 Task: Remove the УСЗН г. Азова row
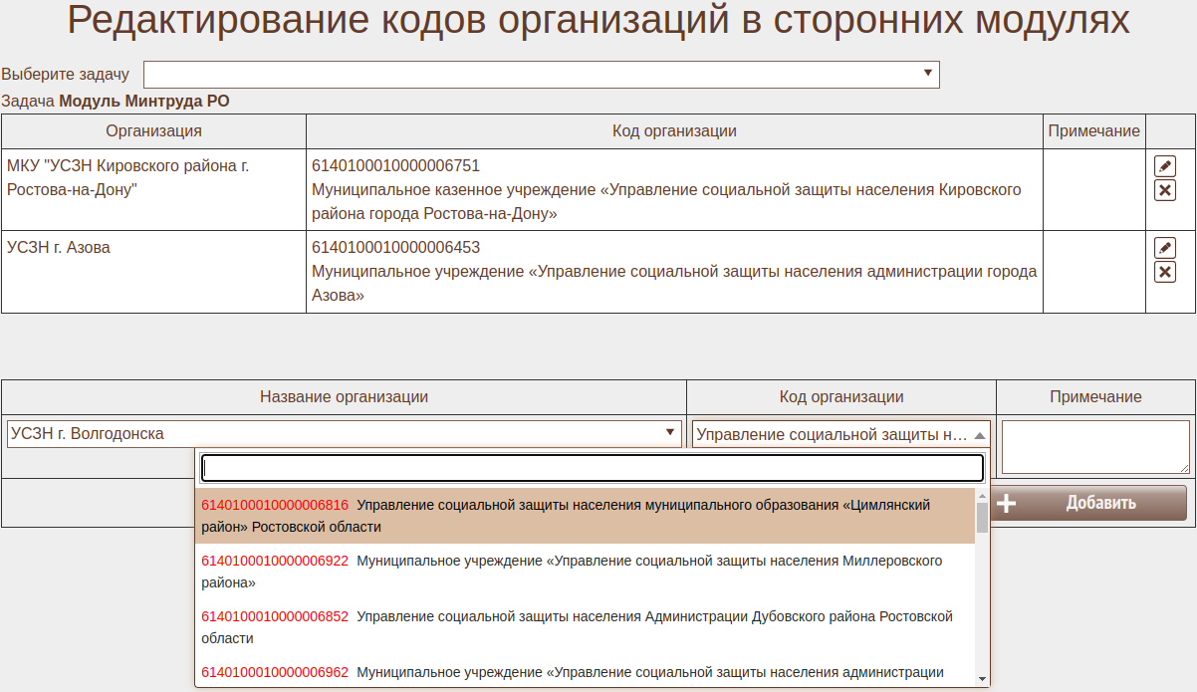click(1164, 272)
